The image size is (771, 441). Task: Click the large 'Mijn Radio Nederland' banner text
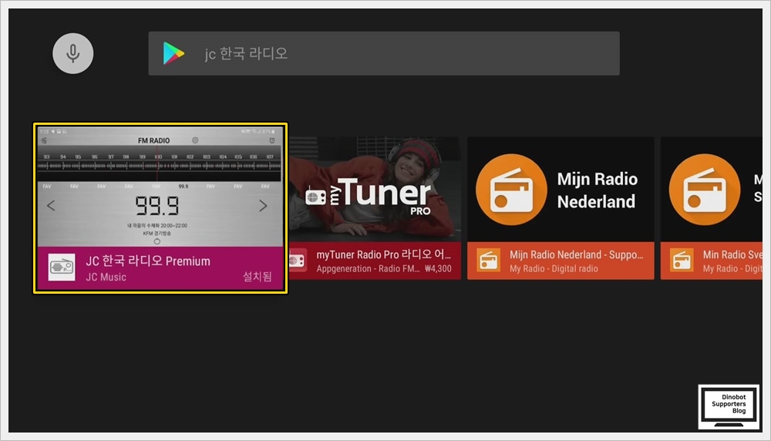597,190
